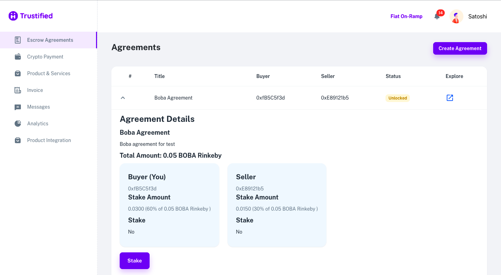Open Product Integration sidebar label
The height and width of the screenshot is (275, 501).
pos(49,140)
